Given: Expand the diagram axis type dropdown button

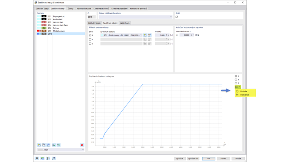Looking at the screenshot, I should (240, 87).
